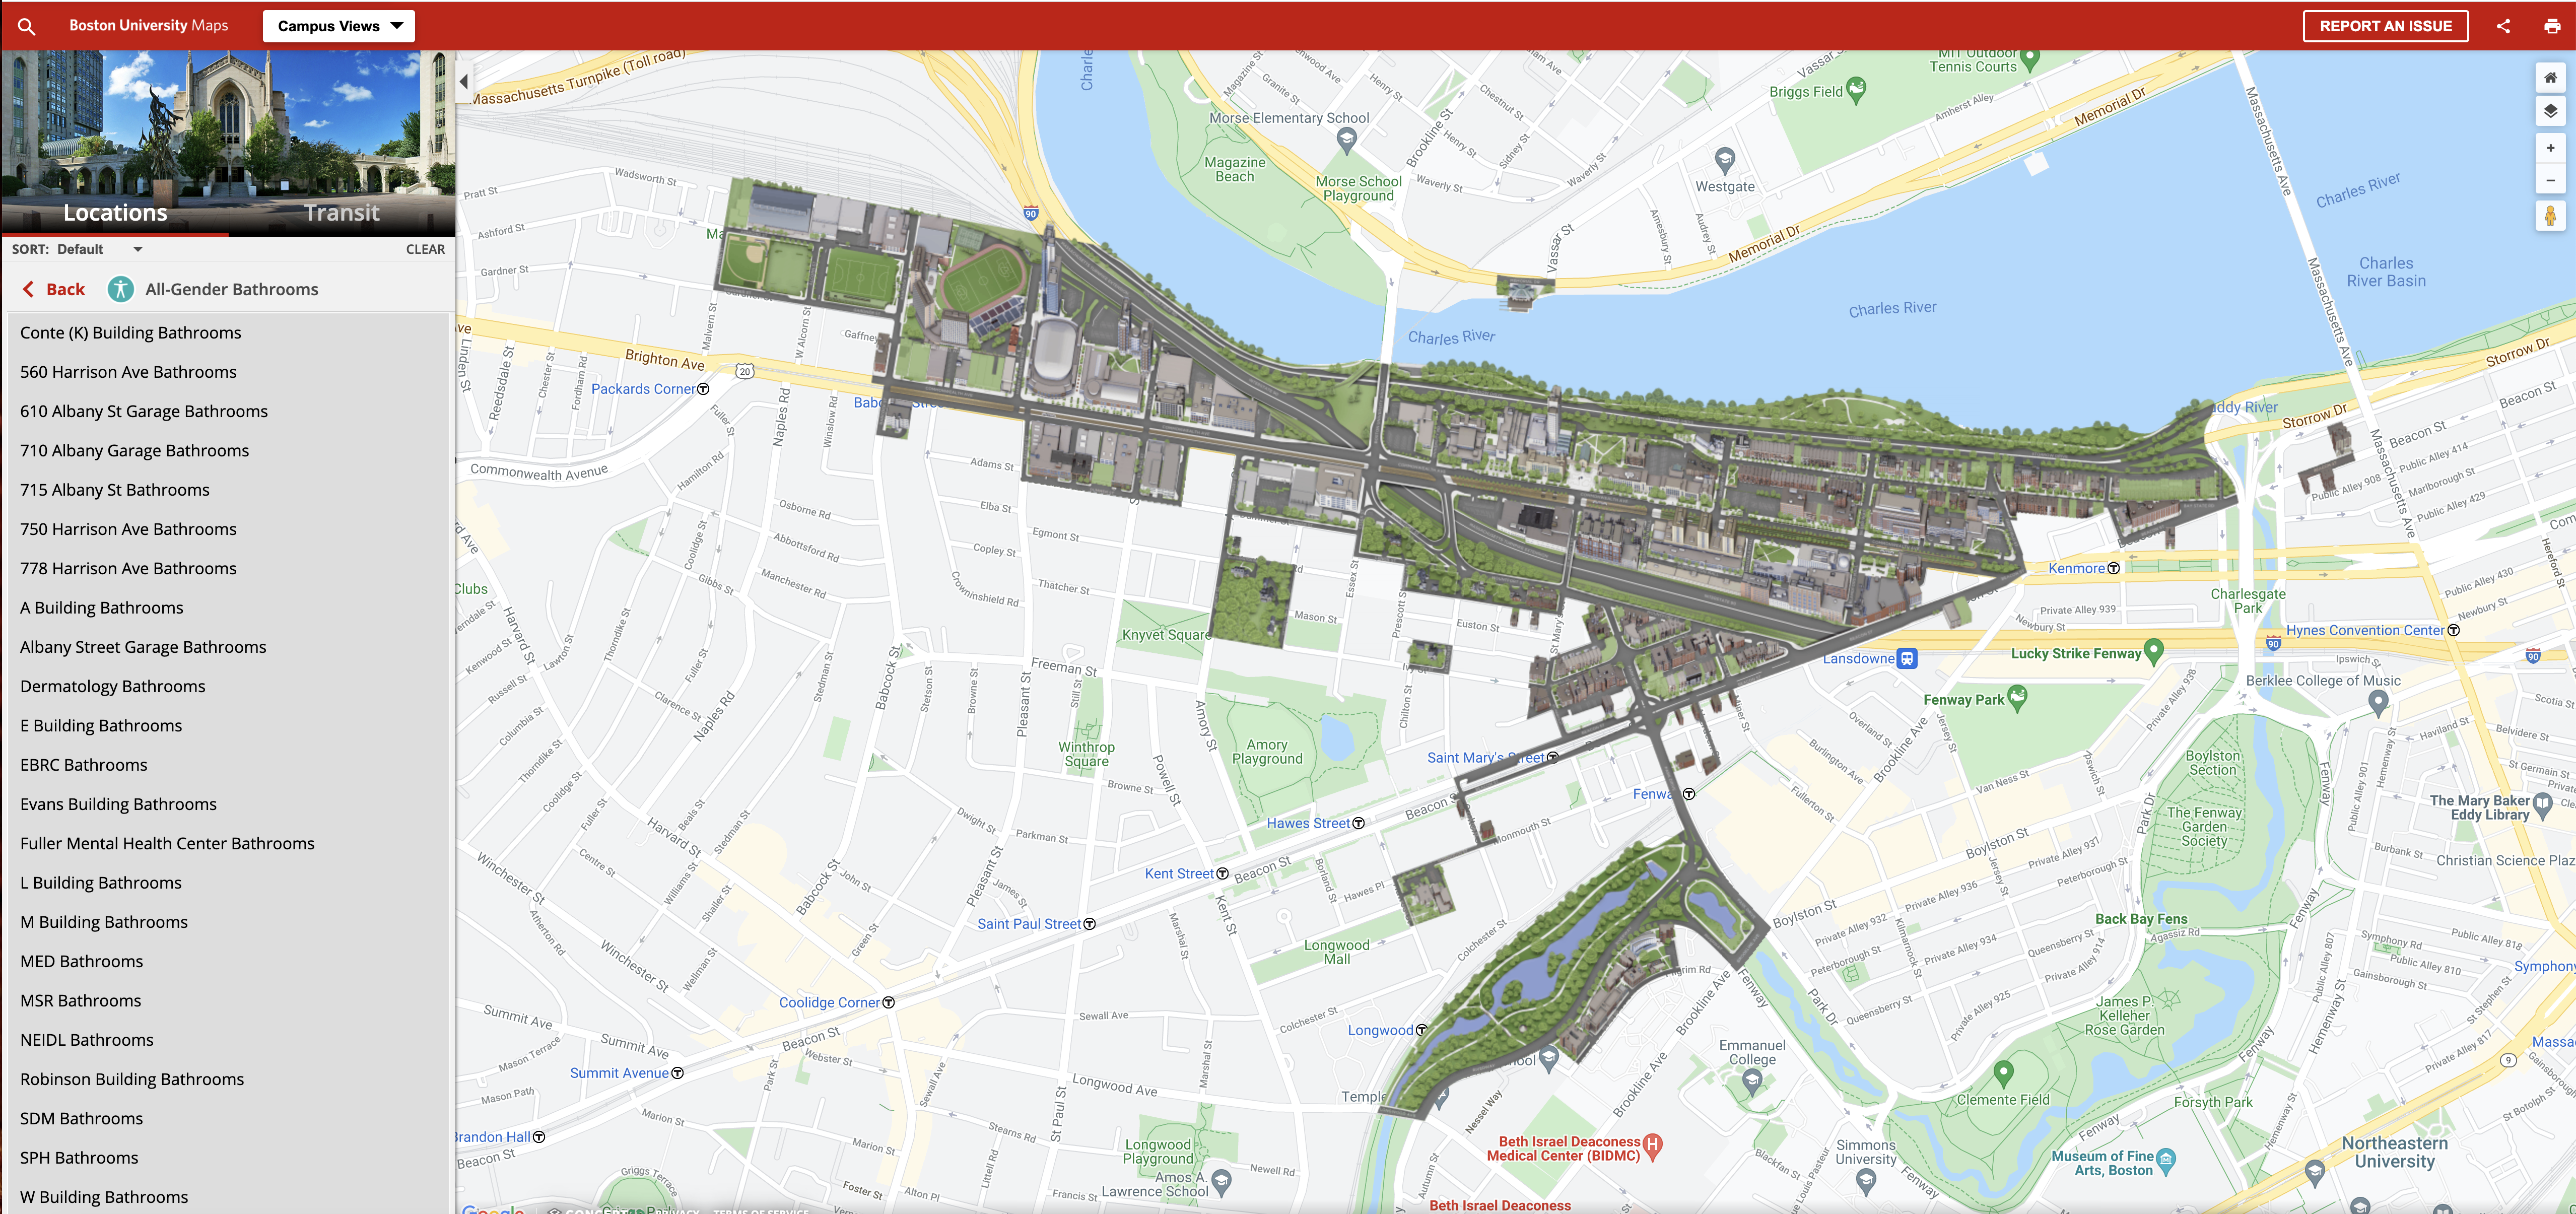Image resolution: width=2576 pixels, height=1214 pixels.
Task: Click the Clemente Field map pin
Action: (x=2003, y=1074)
